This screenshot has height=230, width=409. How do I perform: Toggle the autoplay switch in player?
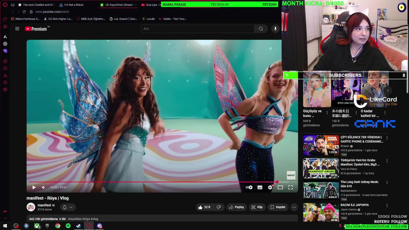tap(249, 188)
